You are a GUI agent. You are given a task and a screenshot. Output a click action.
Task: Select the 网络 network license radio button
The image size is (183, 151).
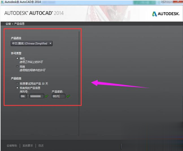(x=17, y=66)
